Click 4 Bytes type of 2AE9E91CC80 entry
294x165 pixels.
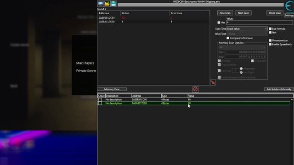coord(165,99)
